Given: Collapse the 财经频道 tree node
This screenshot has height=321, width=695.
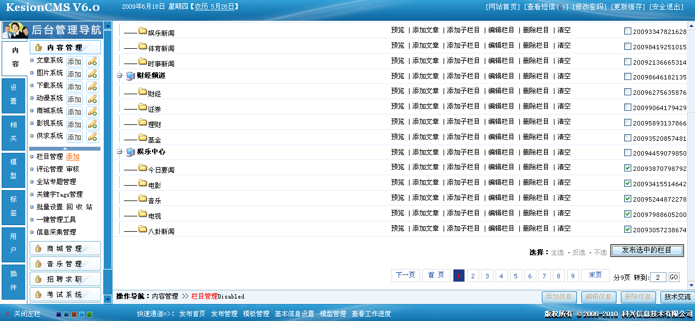Looking at the screenshot, I should (x=120, y=76).
